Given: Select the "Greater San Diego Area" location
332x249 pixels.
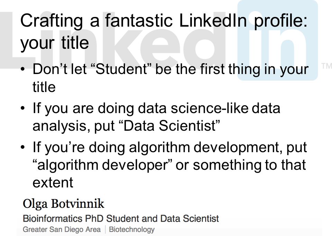Looking at the screenshot, I should pyautogui.click(x=62, y=230).
